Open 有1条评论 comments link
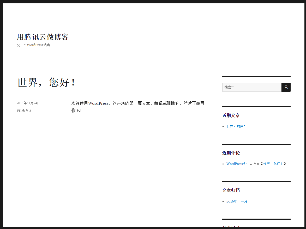Image resolution: width=306 pixels, height=229 pixels. point(24,110)
